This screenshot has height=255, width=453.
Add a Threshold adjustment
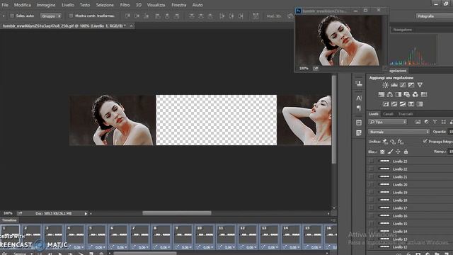(x=403, y=104)
